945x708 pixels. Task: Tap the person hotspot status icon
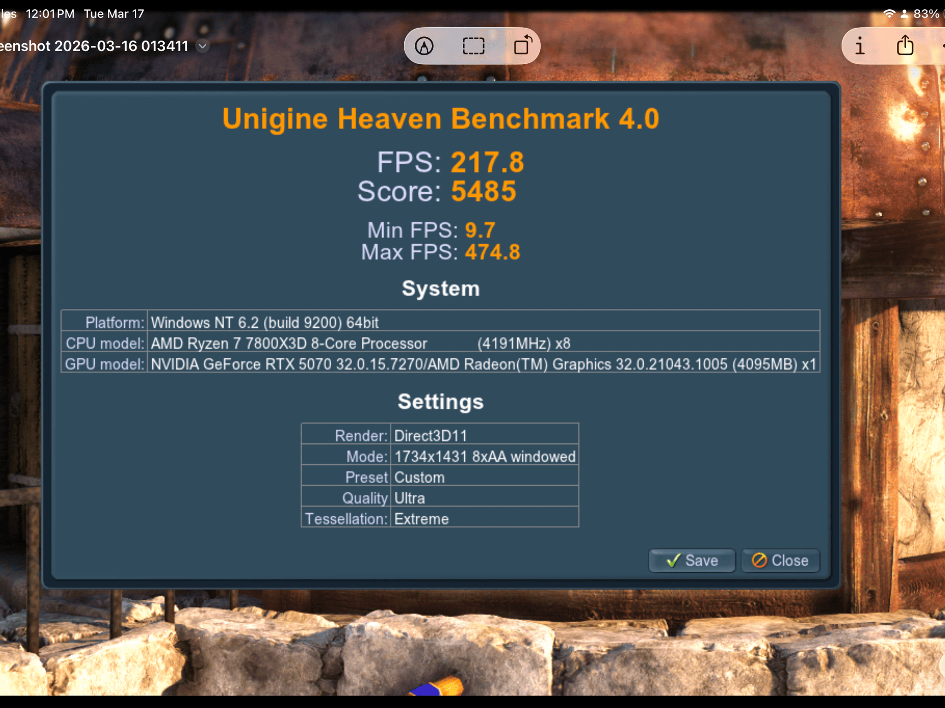904,14
